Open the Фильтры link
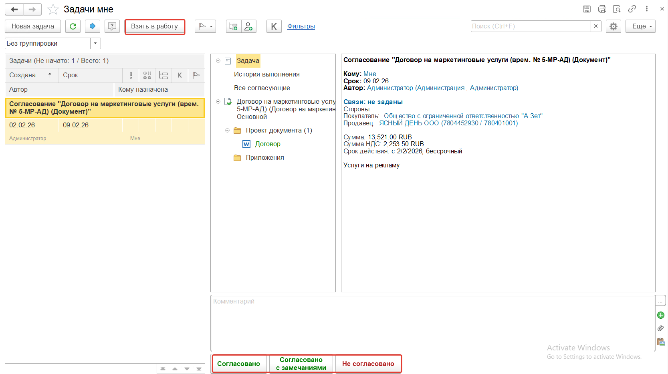This screenshot has width=668, height=374. pyautogui.click(x=301, y=26)
